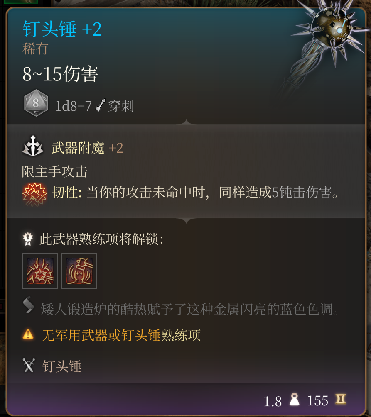Screen dimensions: 371x417
Task: Click the 武器附魔 +2 label
Action: tap(87, 148)
